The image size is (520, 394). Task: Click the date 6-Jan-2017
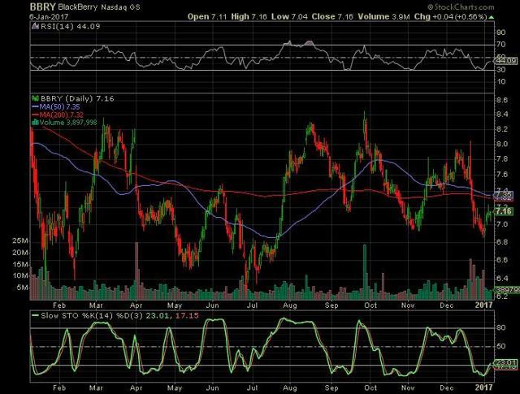(49, 16)
